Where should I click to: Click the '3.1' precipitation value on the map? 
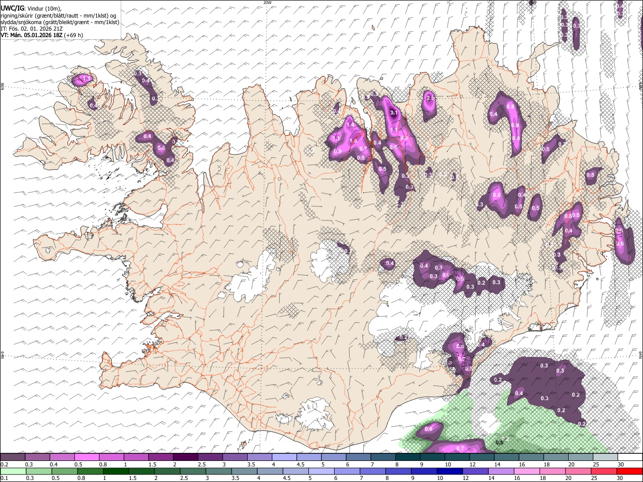tap(393, 113)
